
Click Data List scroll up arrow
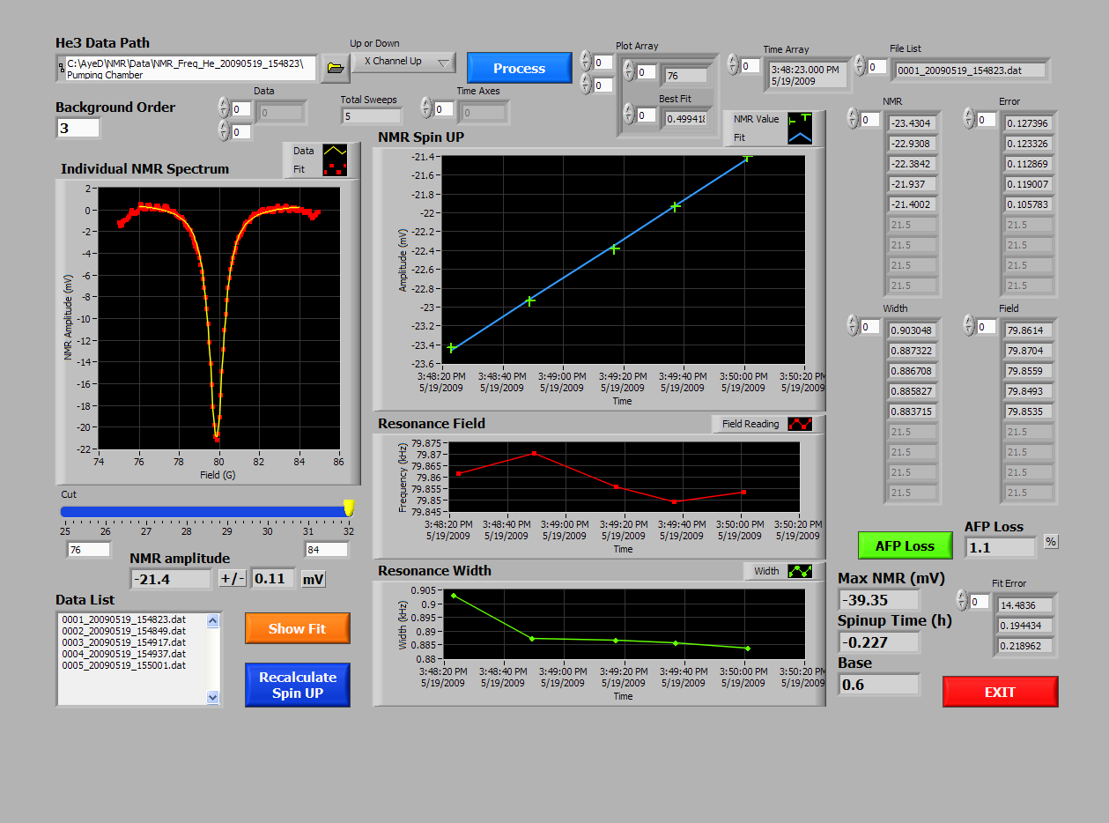[212, 620]
